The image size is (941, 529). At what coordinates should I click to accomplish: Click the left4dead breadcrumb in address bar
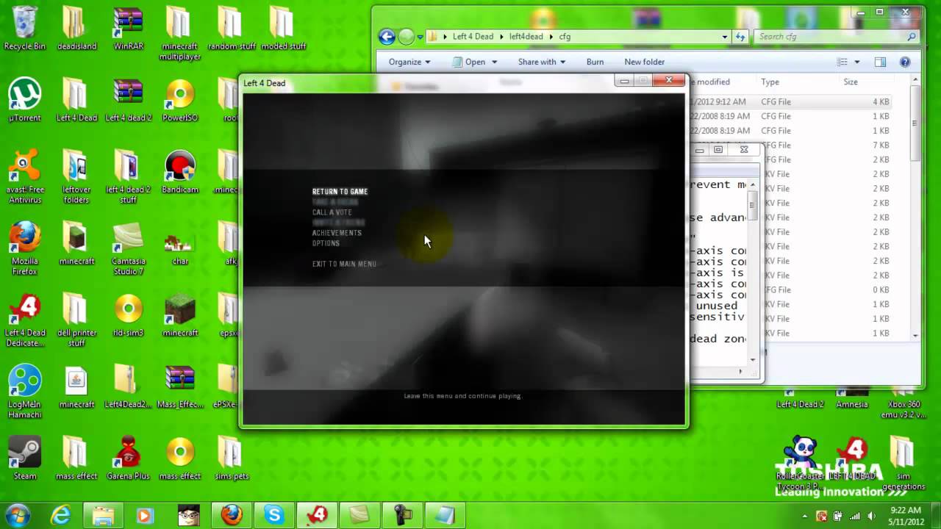pyautogui.click(x=528, y=37)
